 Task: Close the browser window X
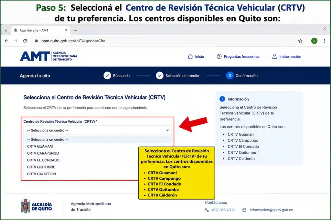tap(325, 28)
